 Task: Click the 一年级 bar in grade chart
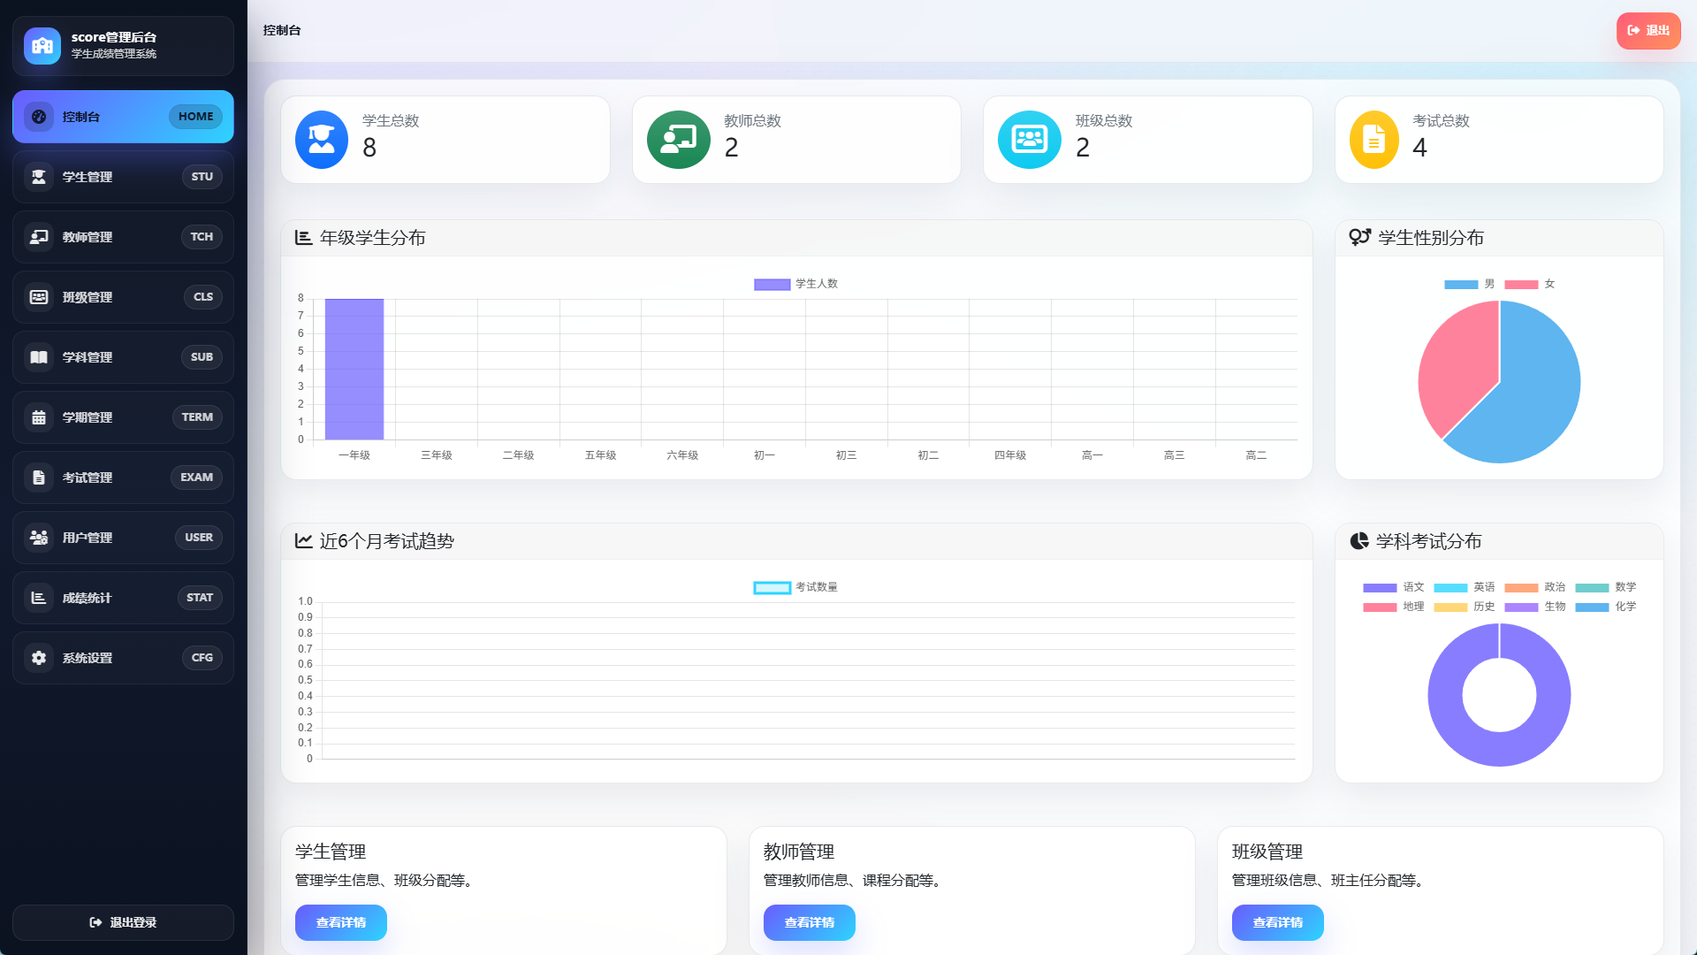tap(354, 369)
